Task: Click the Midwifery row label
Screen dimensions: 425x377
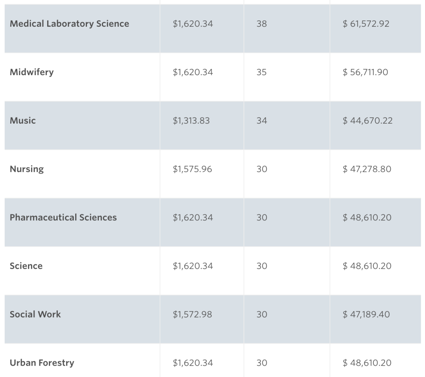Action: 32,72
